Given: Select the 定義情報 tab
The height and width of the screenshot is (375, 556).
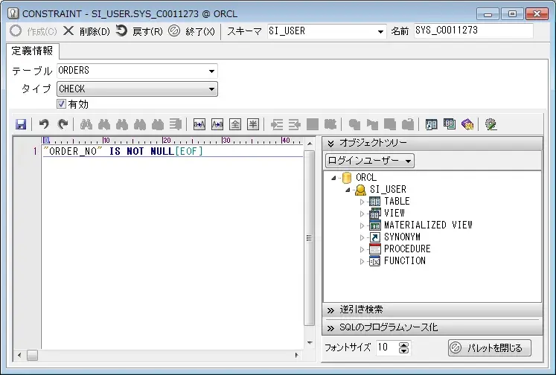Looking at the screenshot, I should 32,51.
